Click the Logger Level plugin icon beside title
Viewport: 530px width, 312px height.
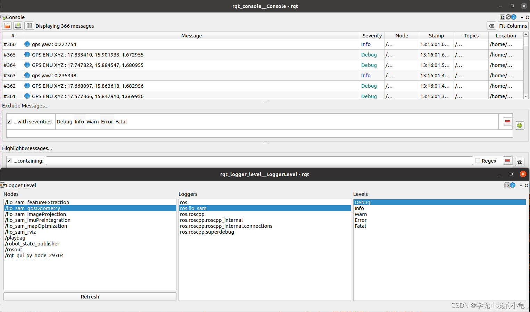pos(3,185)
